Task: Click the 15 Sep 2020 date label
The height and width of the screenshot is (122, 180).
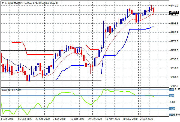Action: (x=25, y=119)
